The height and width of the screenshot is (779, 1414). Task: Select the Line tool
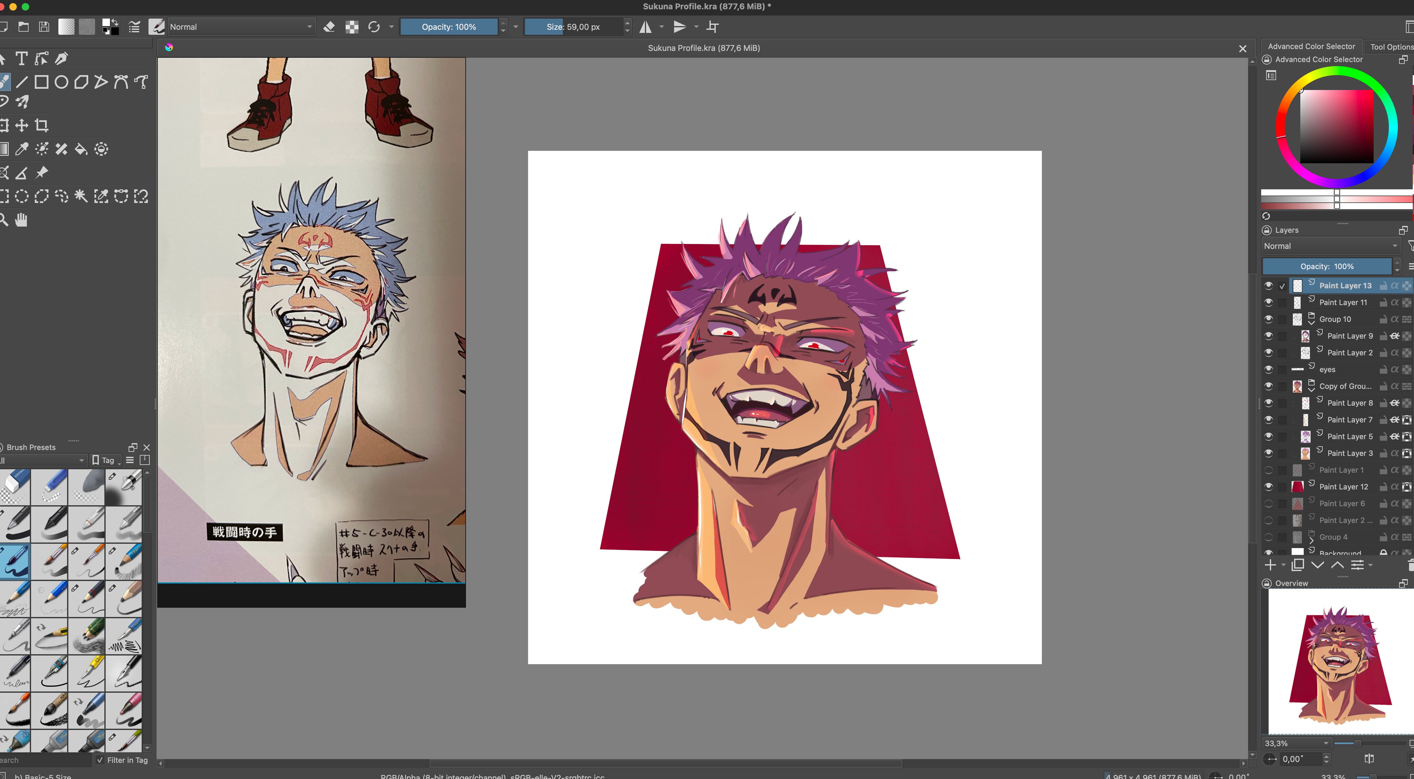(21, 82)
